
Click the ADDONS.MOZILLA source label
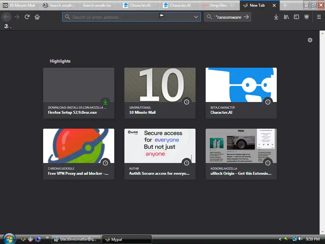tap(224, 168)
